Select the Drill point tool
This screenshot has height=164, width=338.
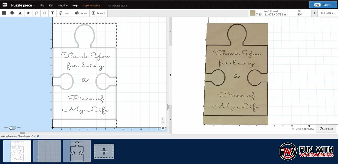45,13
